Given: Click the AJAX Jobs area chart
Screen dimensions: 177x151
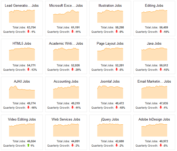Looking at the screenshot, I should (22, 92).
